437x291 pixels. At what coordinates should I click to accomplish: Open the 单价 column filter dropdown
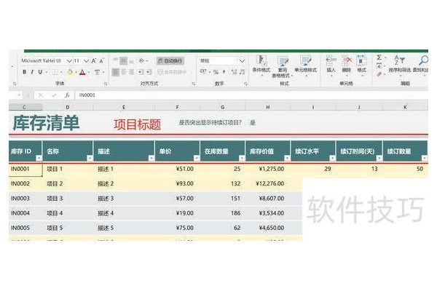tap(197, 158)
